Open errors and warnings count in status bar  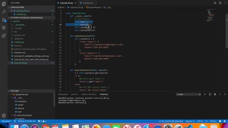click(42, 121)
